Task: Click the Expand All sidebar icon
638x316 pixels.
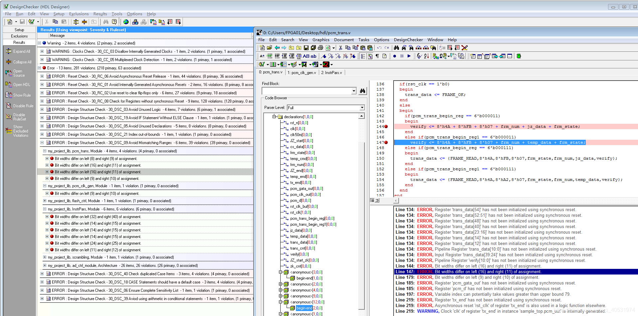Action: [x=9, y=51]
